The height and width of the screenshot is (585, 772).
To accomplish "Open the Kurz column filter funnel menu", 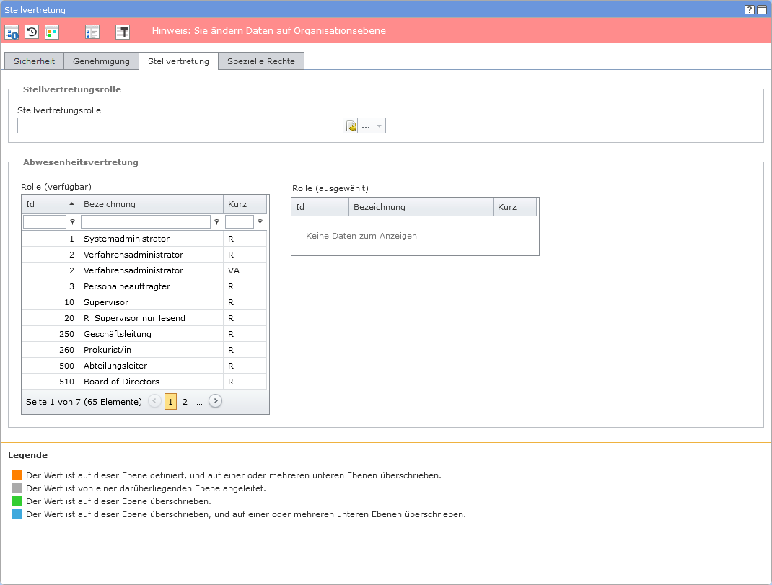I will coord(260,222).
